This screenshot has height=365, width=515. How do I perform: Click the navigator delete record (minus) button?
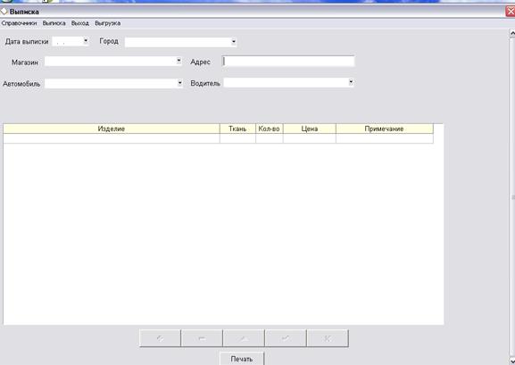[202, 338]
